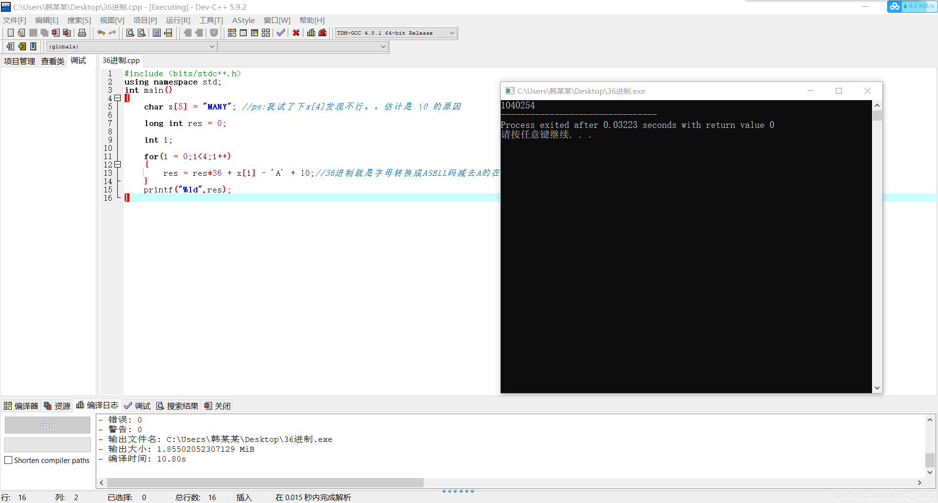The height and width of the screenshot is (503, 938).
Task: Click the Close All files toolbar icon
Action: click(x=67, y=33)
